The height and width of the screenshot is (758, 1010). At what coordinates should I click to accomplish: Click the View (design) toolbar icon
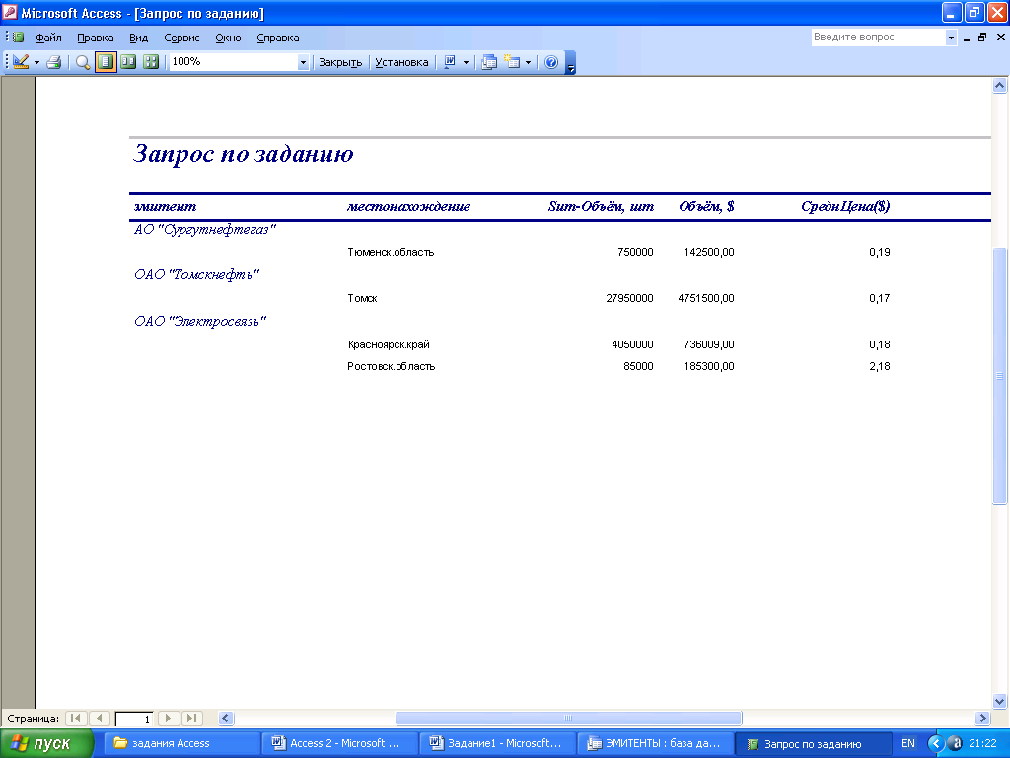(21, 62)
